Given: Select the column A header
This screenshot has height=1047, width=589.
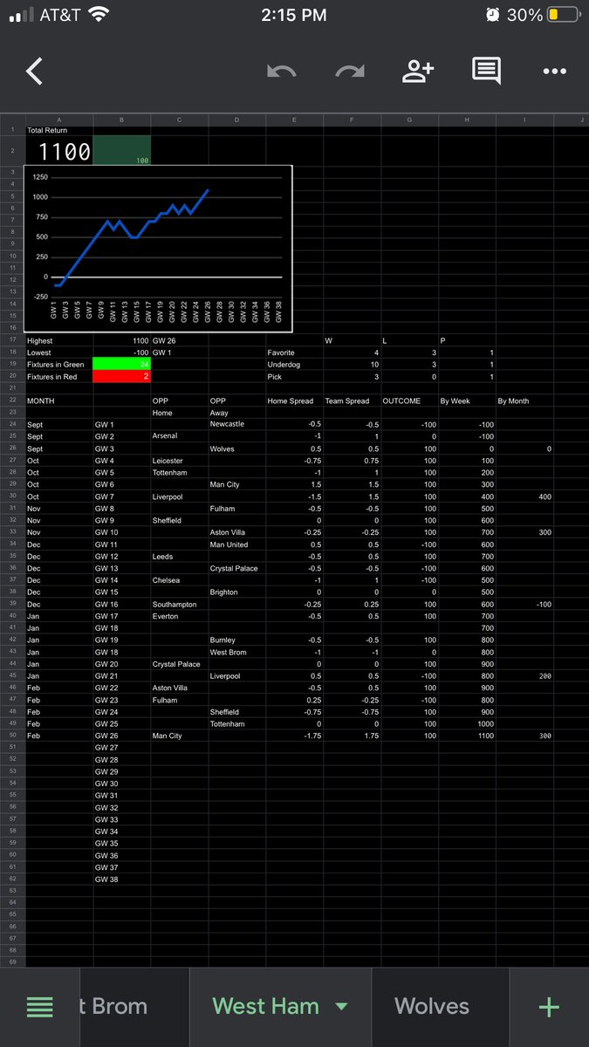Looking at the screenshot, I should 59,120.
